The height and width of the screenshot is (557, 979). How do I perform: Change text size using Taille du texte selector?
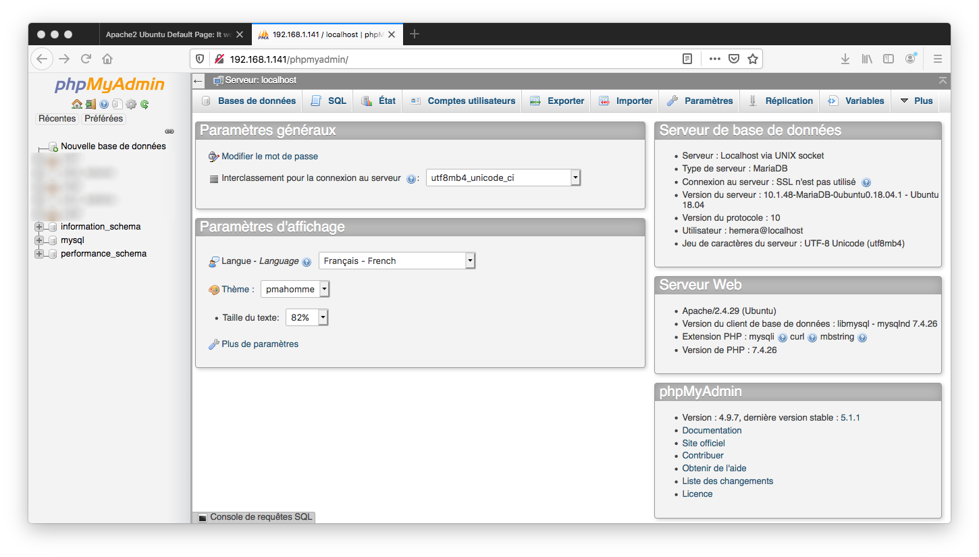tap(307, 317)
